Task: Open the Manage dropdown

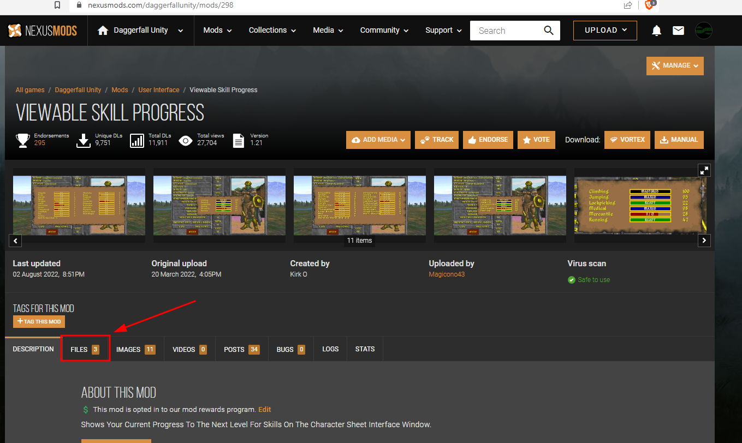Action: [x=675, y=65]
